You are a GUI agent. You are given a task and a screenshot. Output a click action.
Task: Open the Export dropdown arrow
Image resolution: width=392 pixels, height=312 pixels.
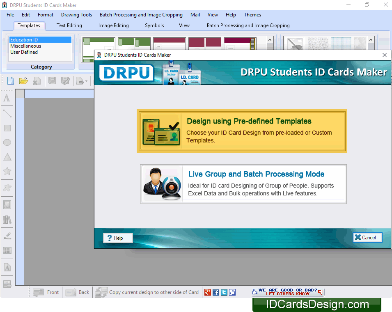point(86,81)
